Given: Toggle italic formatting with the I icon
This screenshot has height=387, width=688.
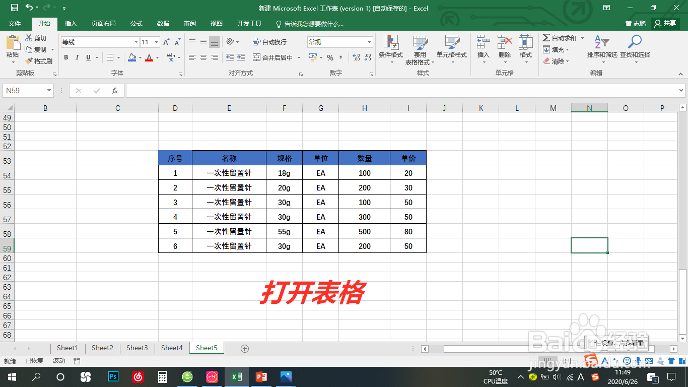Looking at the screenshot, I should click(x=77, y=57).
